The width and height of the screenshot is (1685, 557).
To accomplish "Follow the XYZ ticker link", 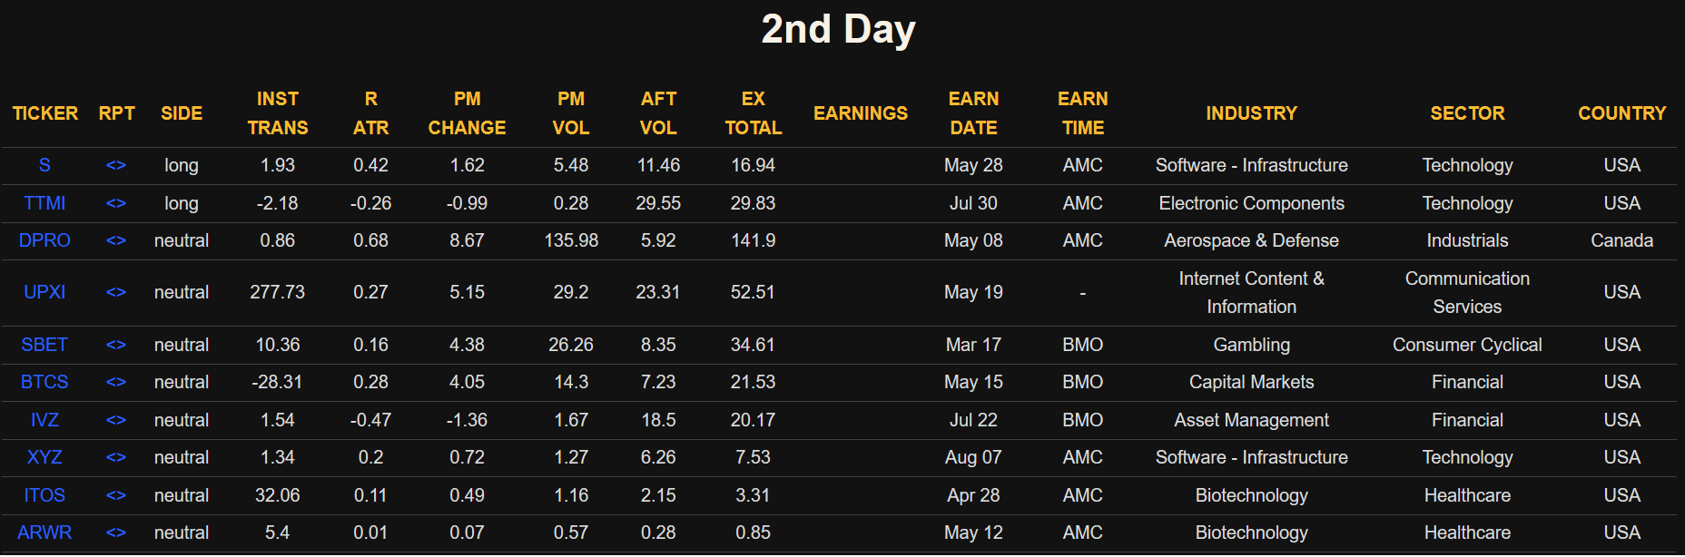I will click(x=44, y=457).
